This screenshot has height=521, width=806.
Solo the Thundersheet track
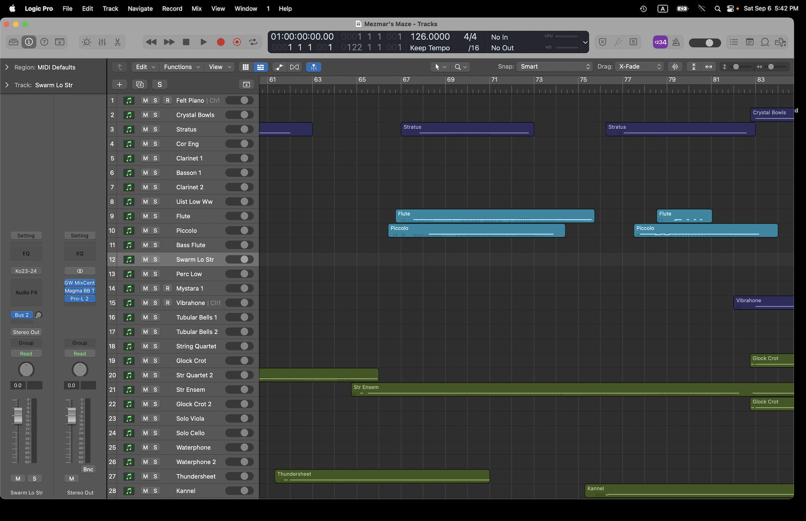[155, 476]
